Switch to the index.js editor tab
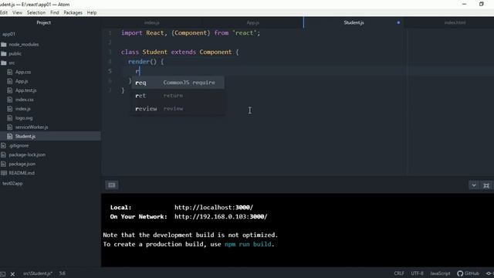 (x=152, y=22)
